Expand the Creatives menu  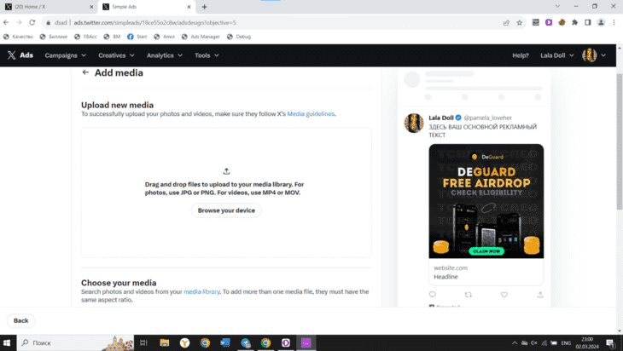click(x=116, y=55)
